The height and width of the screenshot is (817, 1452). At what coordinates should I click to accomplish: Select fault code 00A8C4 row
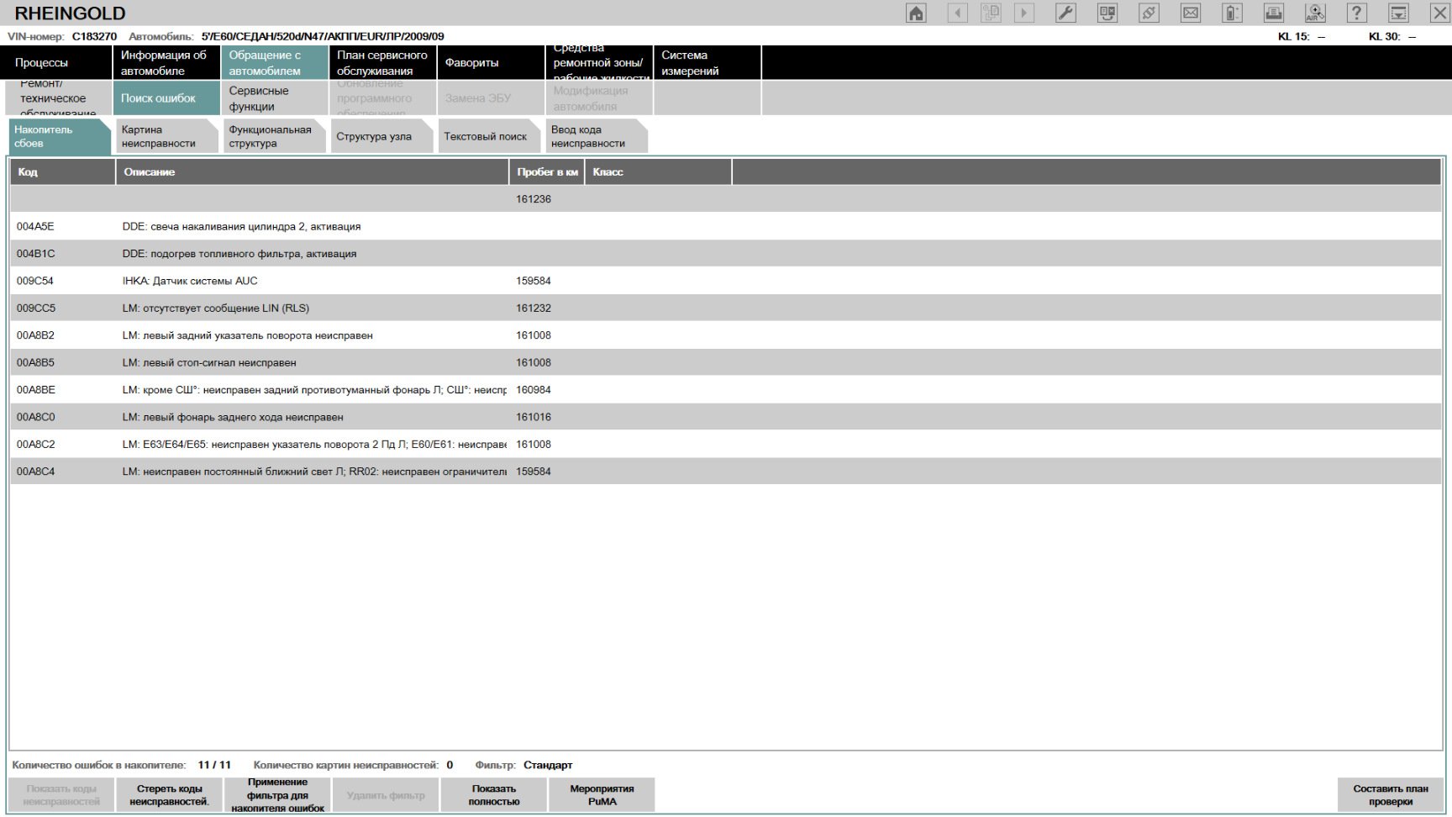726,472
